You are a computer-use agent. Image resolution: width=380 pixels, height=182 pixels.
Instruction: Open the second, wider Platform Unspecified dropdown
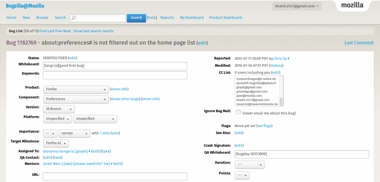point(95,119)
